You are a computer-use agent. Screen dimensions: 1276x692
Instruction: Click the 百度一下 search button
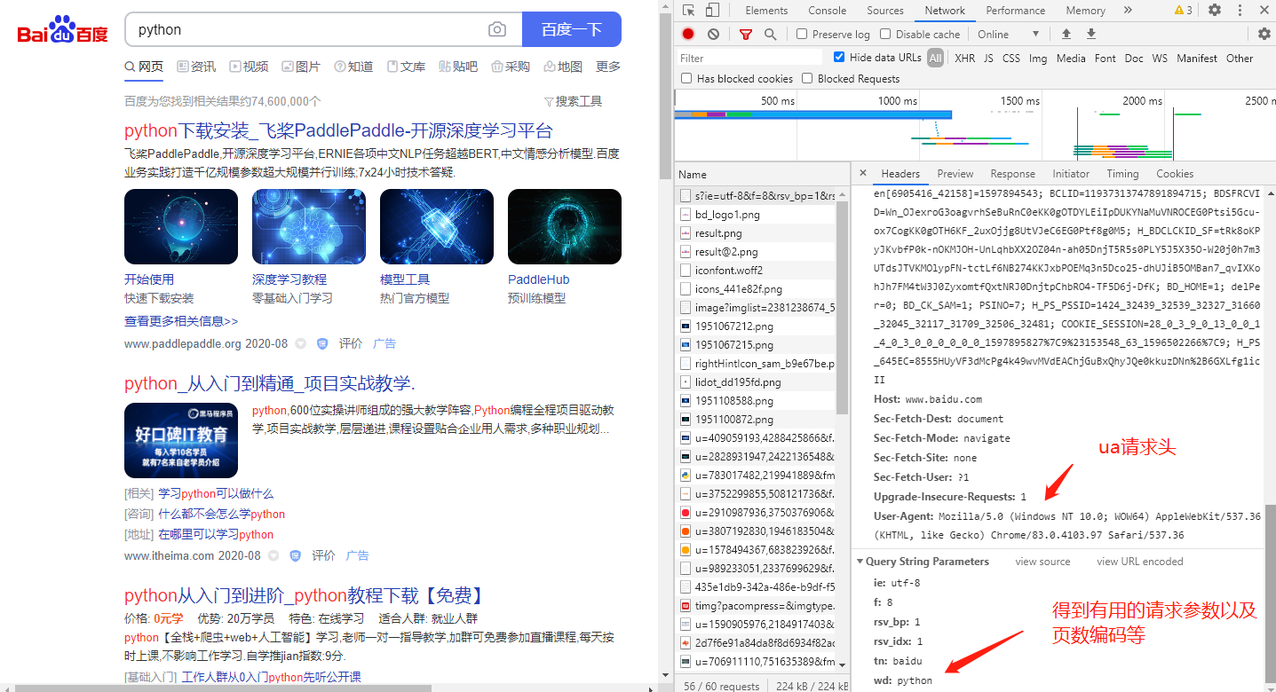pos(571,29)
